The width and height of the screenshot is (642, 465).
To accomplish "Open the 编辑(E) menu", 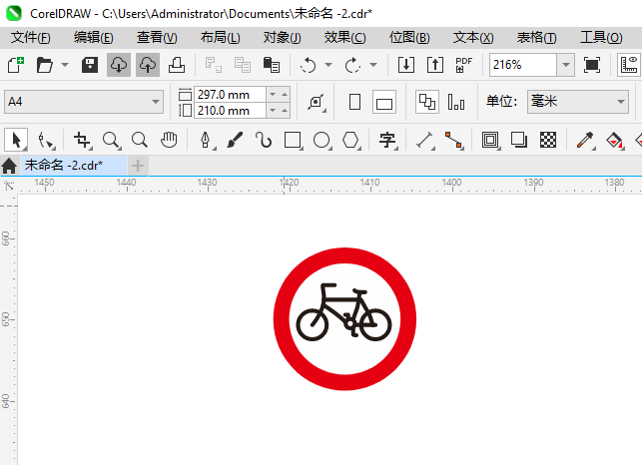I will [93, 38].
